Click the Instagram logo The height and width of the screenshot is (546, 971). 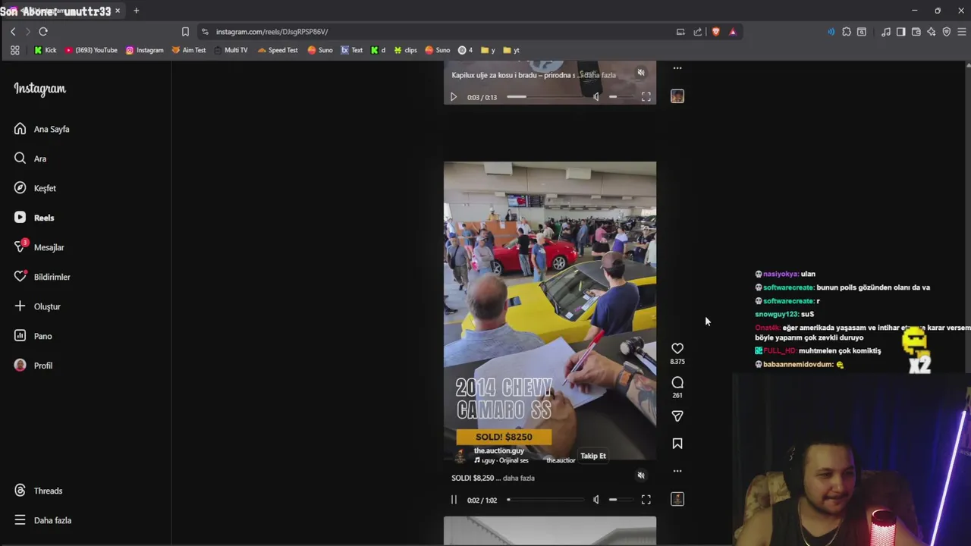[x=39, y=89]
